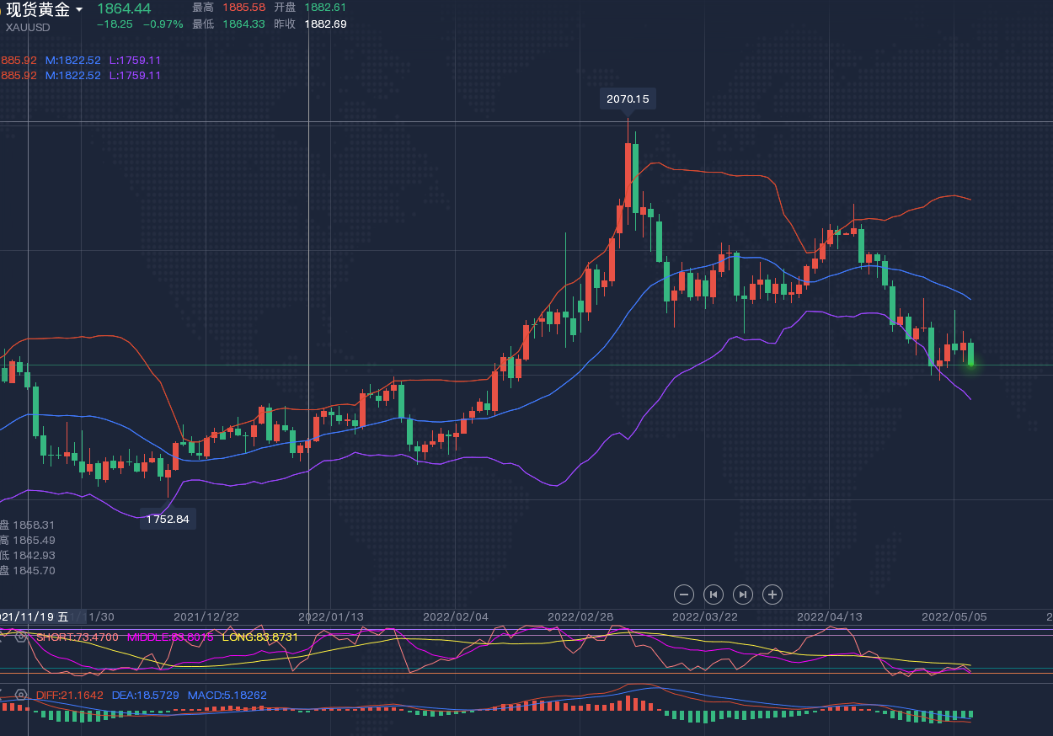
Task: Click the 2022/05/05 date on time axis
Action: pyautogui.click(x=954, y=616)
